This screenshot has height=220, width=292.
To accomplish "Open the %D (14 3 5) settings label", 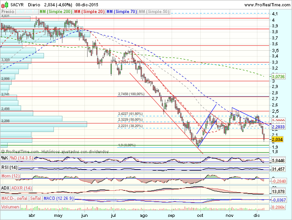I will coord(21,158).
